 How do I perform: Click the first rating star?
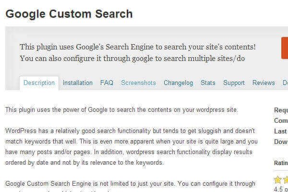(277, 180)
